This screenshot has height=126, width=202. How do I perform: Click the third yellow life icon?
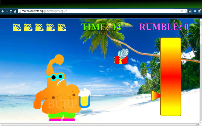[39, 27]
